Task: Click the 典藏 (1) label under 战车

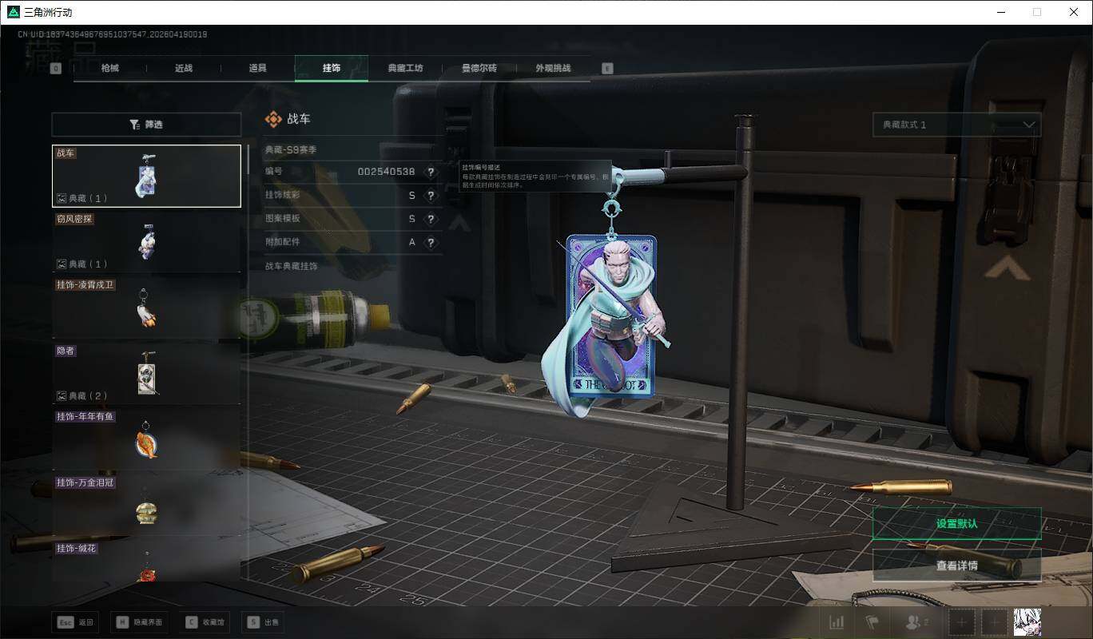Action: [82, 198]
